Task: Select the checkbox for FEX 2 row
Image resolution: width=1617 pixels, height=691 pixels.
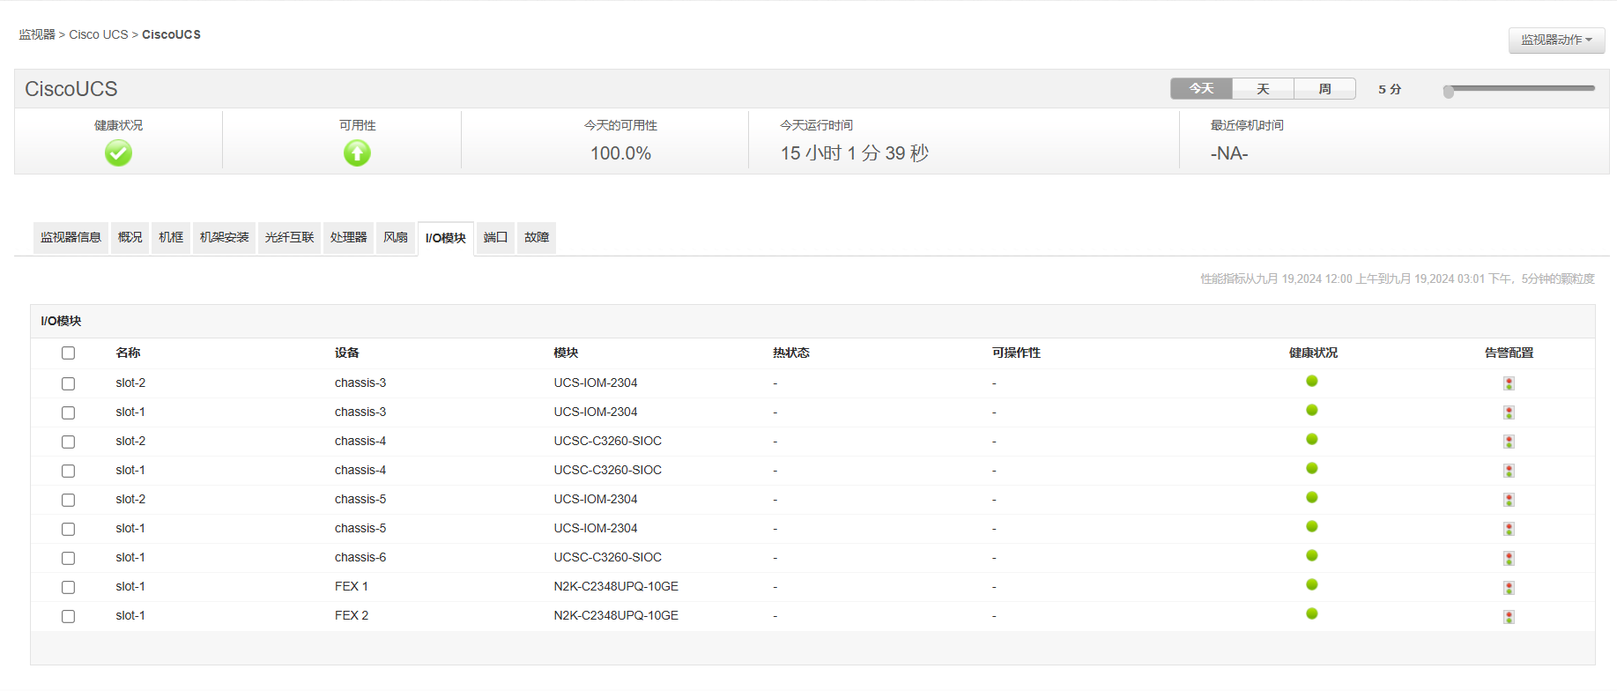Action: pyautogui.click(x=68, y=616)
